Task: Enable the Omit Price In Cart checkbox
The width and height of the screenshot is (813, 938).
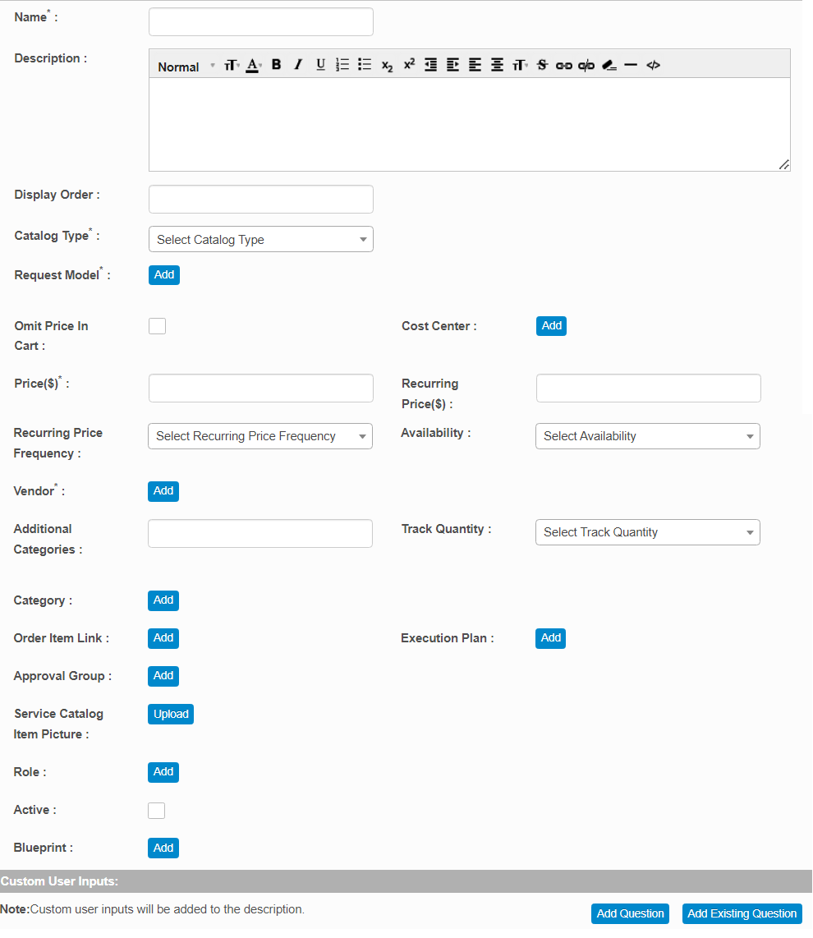Action: point(157,326)
